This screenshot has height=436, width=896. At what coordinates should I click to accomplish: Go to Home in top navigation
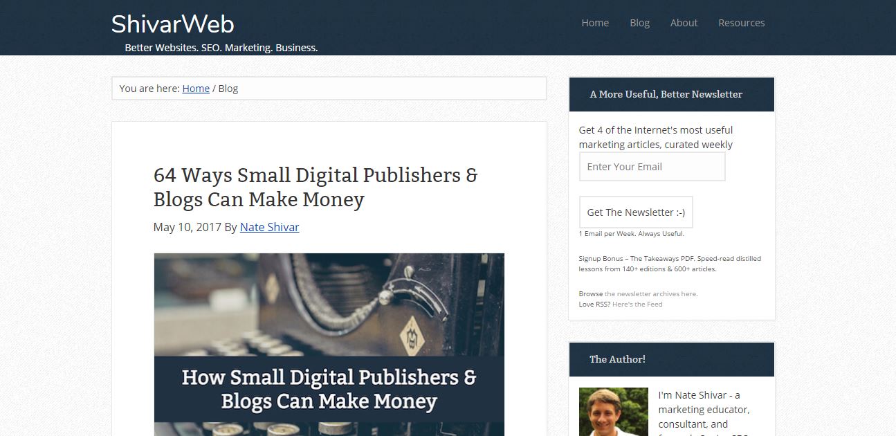coord(595,23)
